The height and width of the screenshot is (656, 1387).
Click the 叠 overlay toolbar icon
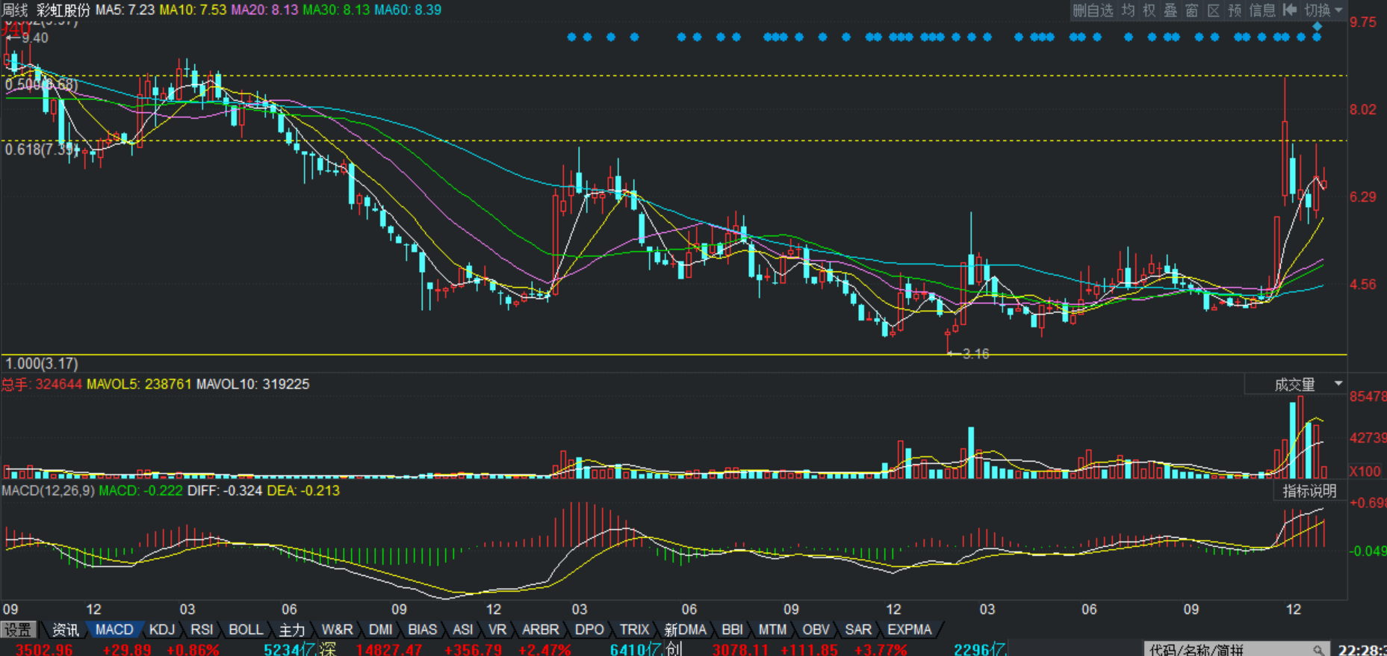coord(1170,10)
